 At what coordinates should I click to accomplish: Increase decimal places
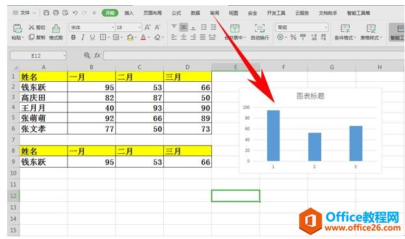[314, 37]
